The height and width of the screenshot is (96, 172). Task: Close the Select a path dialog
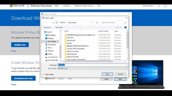127,18
